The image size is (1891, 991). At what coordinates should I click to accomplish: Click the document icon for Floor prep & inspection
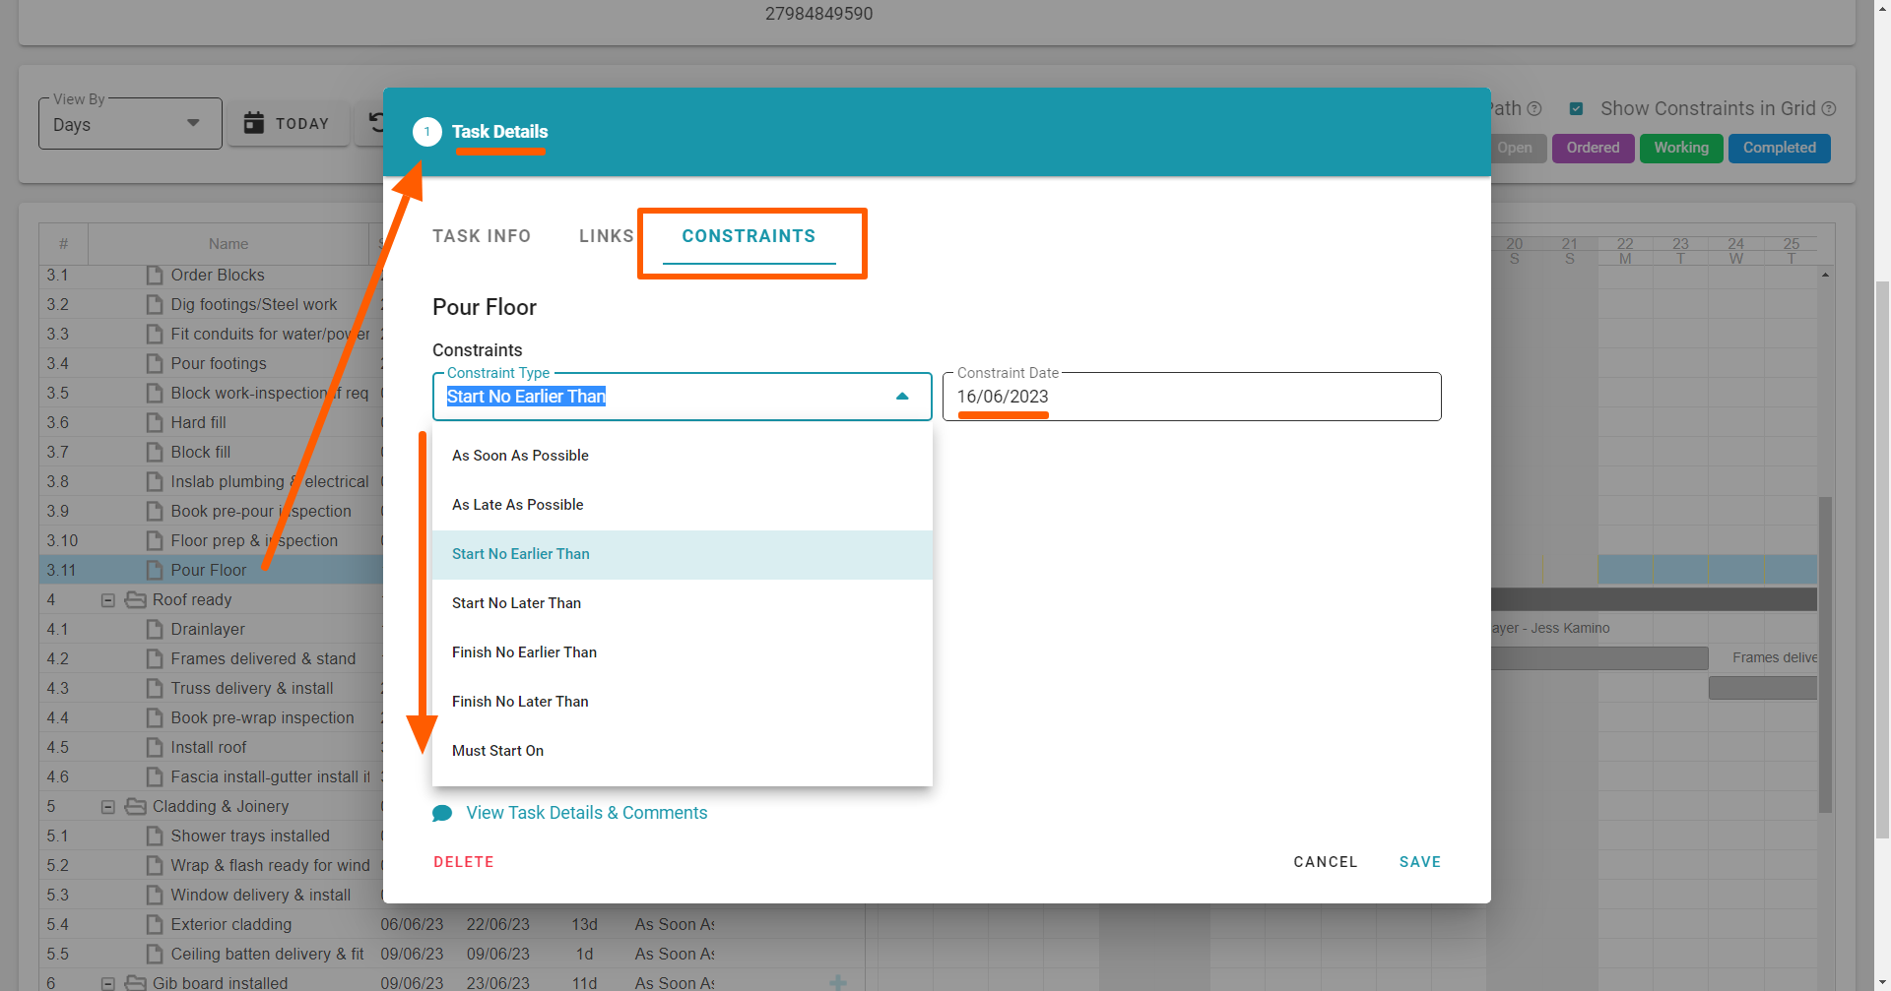pos(155,541)
